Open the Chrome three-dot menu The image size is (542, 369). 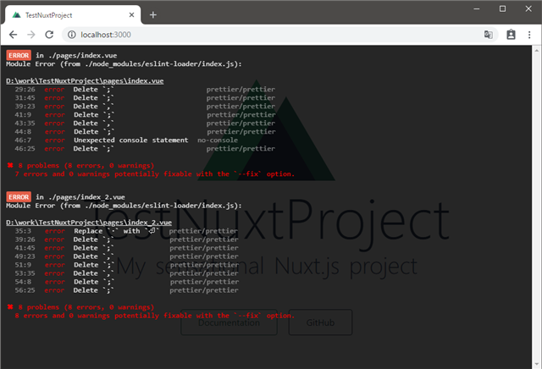pos(529,35)
